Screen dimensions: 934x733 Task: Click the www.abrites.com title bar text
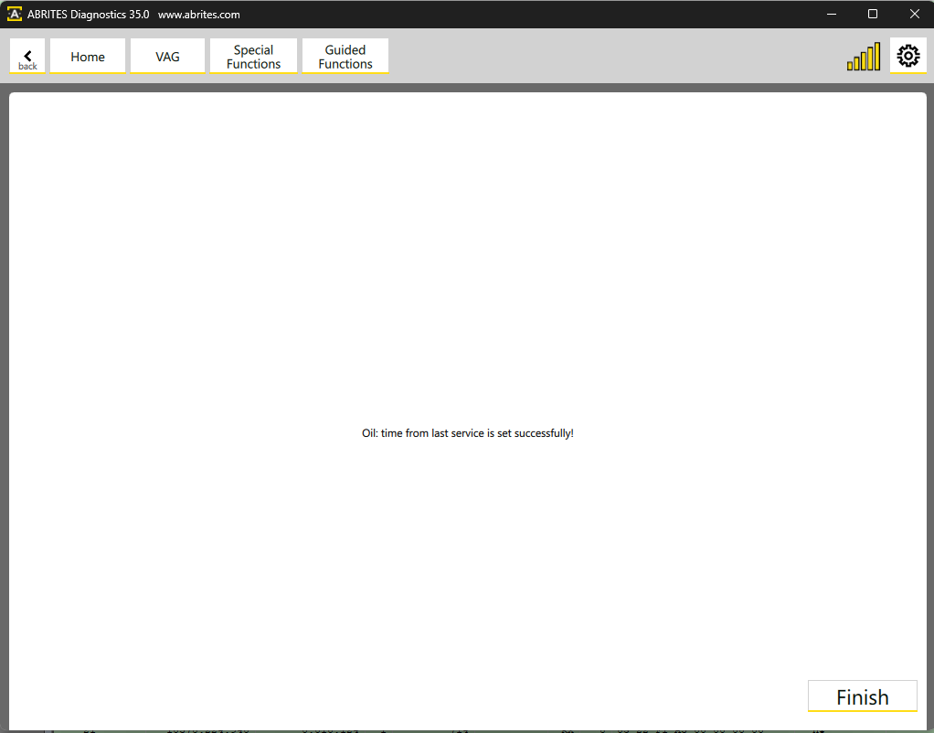click(199, 15)
